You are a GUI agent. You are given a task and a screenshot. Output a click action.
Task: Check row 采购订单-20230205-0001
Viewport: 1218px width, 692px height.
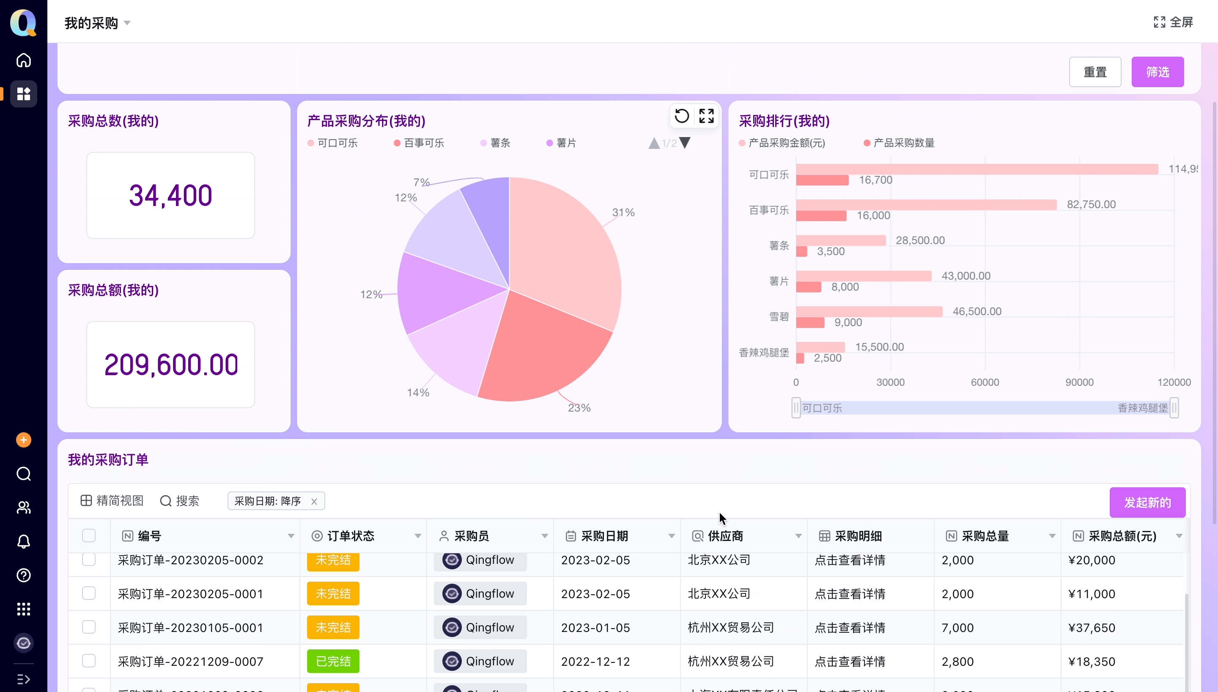89,593
